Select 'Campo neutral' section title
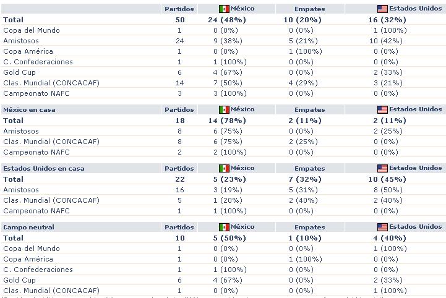Viewport: 446px width, 298px height. (28, 227)
